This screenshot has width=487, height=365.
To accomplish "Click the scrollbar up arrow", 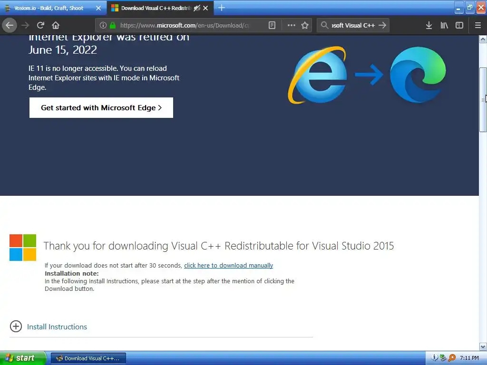I will 483,39.
